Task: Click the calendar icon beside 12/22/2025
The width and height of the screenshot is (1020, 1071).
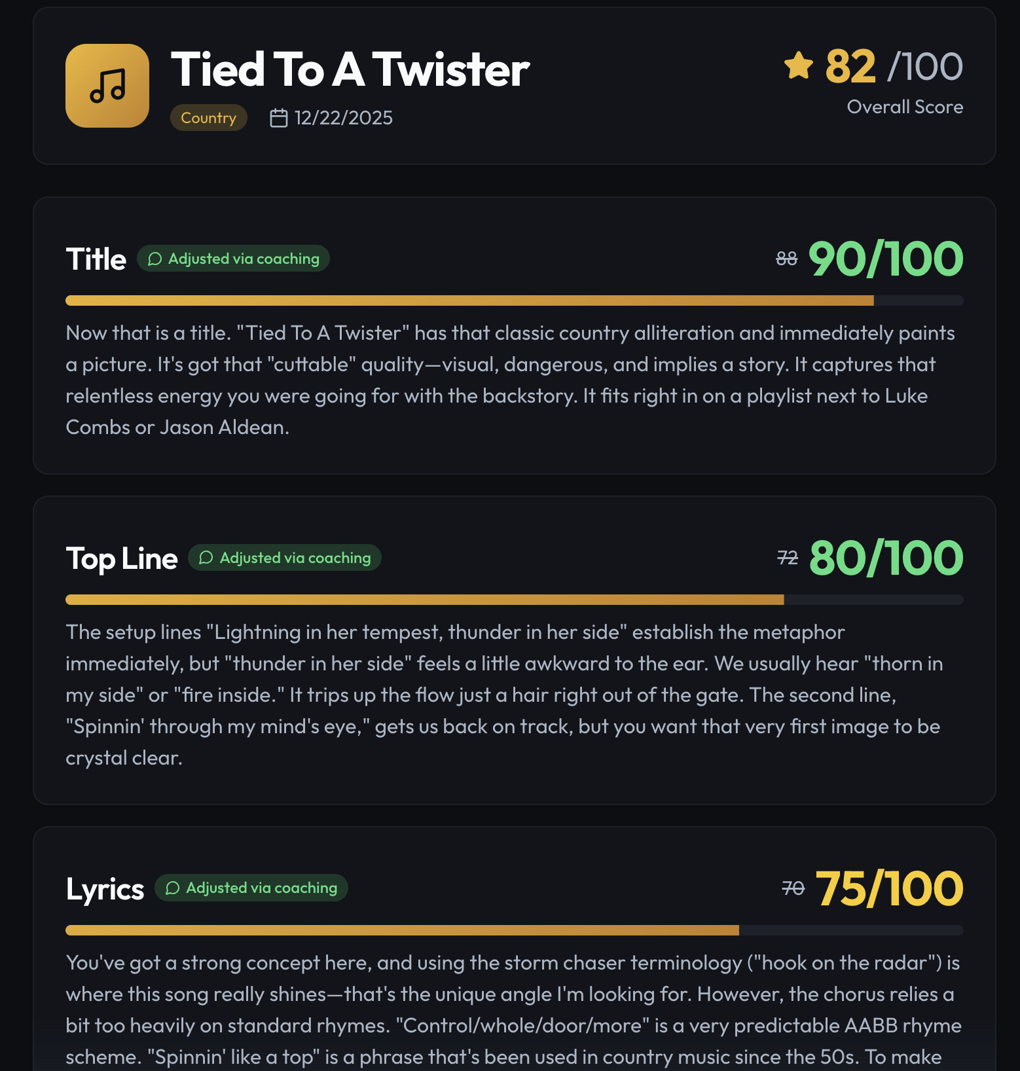Action: click(x=279, y=118)
